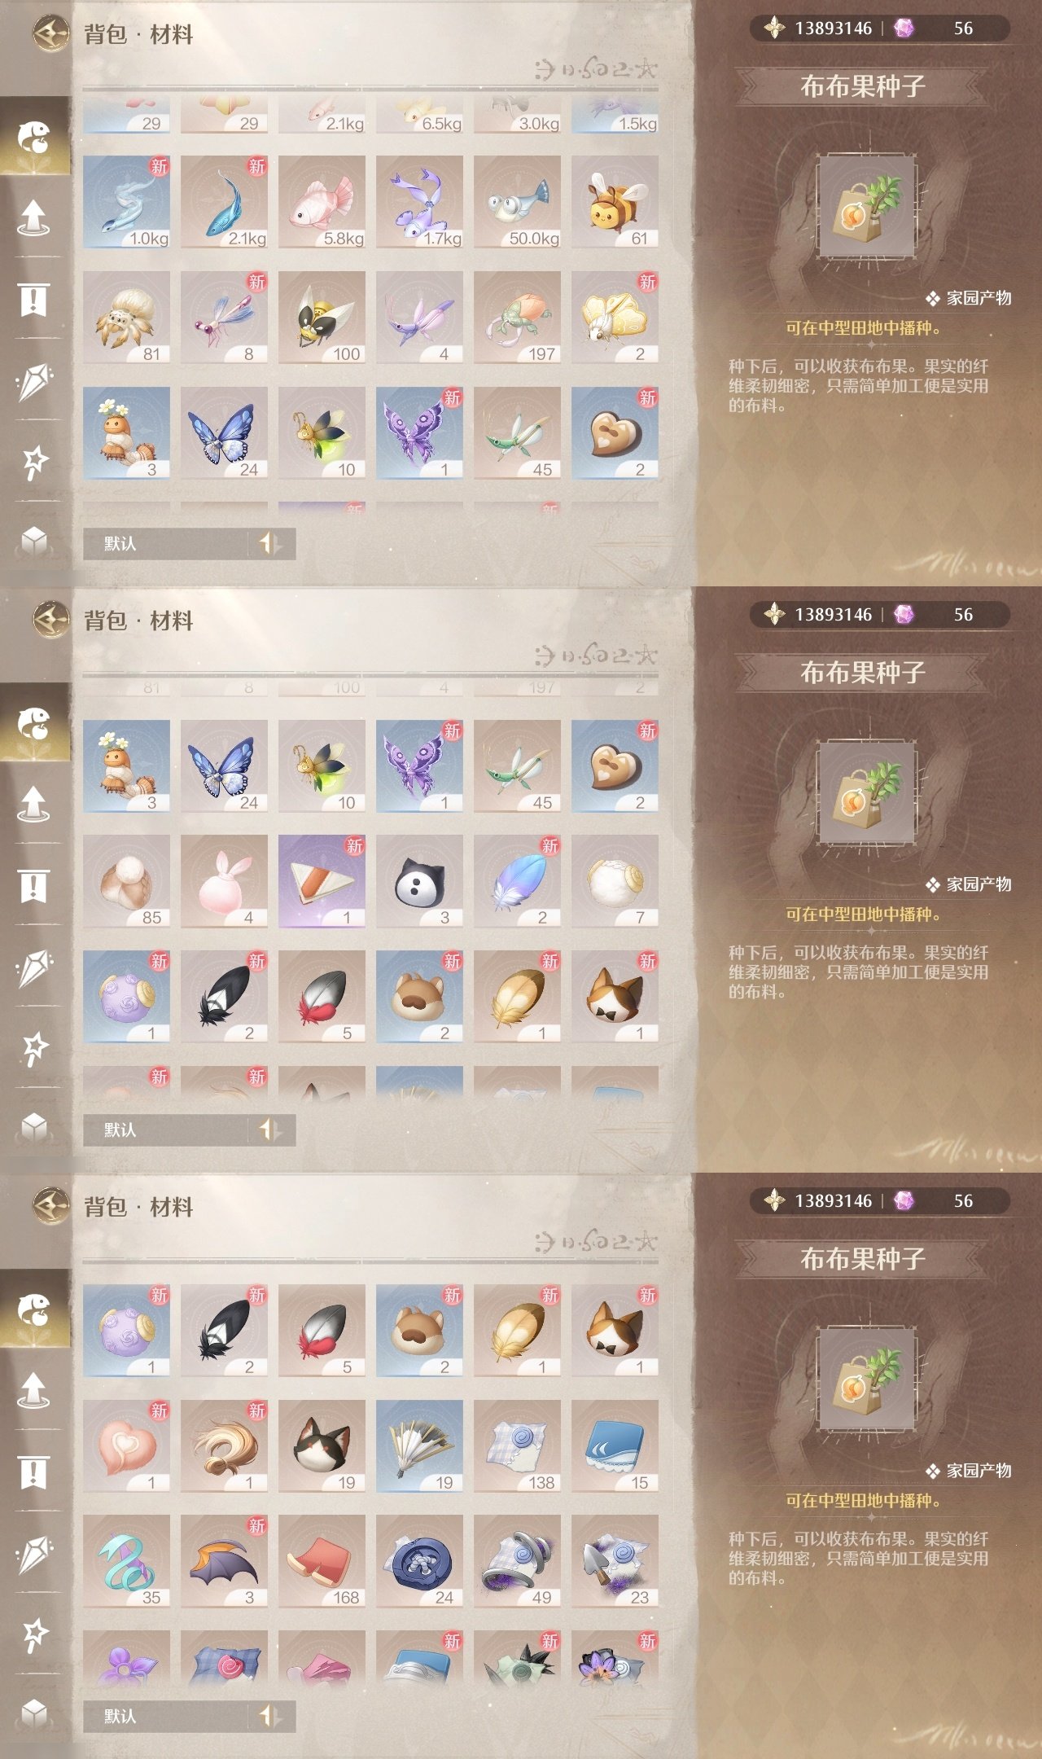1042x1759 pixels.
Task: Open 默认 sort dropdown in middle screenshot
Action: (x=189, y=1130)
